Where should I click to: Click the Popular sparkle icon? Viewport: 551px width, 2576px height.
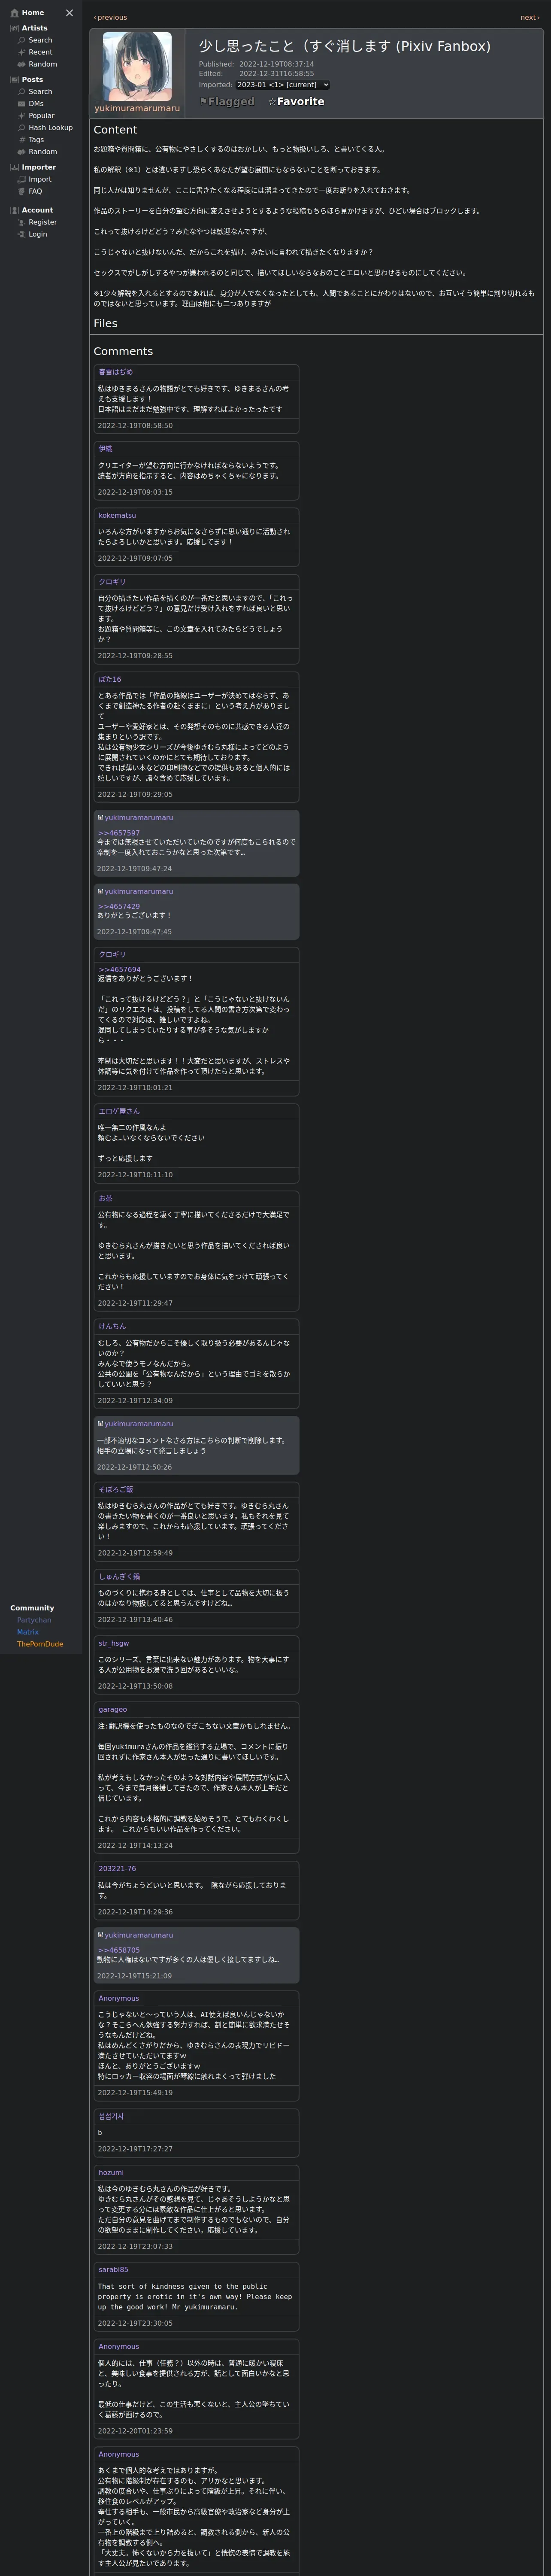tap(22, 116)
